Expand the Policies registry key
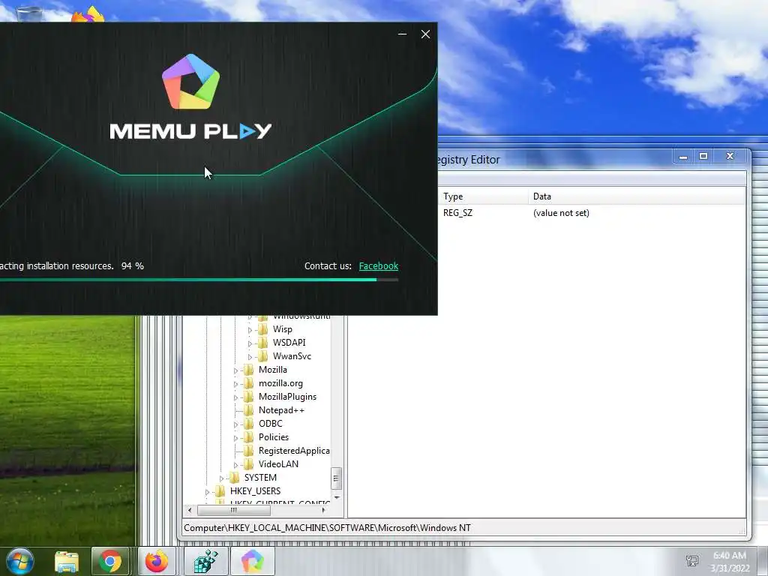Viewport: 768px width, 576px height. tap(235, 438)
